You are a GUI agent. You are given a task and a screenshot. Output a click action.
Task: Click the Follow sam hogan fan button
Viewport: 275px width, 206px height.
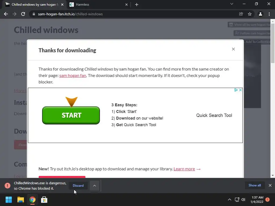point(252,33)
